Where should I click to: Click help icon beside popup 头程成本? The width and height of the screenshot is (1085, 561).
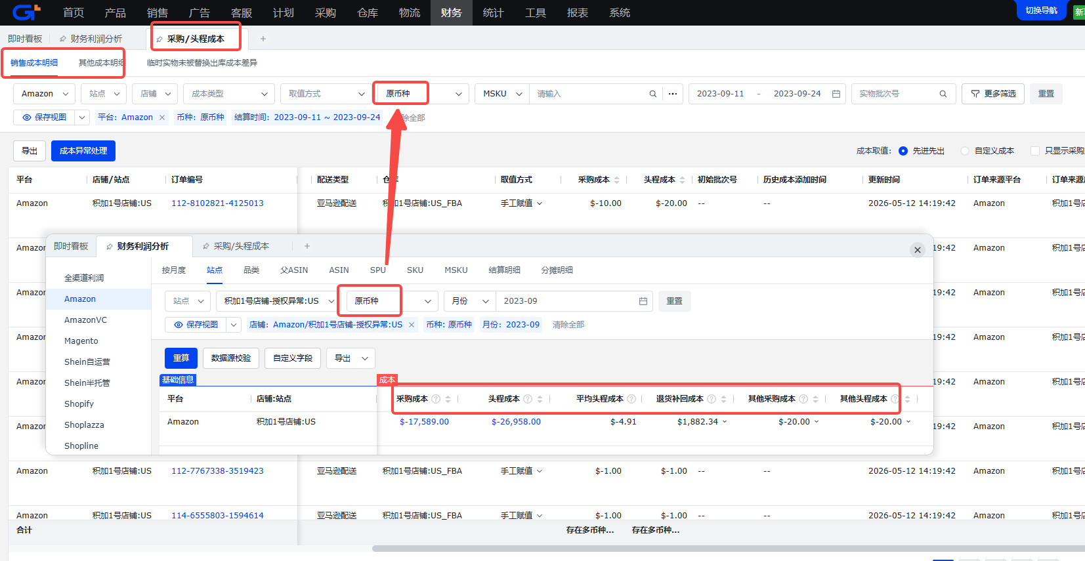point(528,399)
